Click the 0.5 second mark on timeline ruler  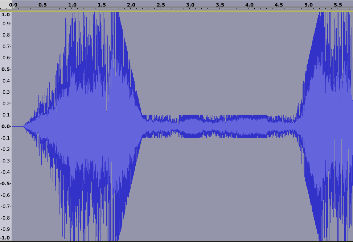pyautogui.click(x=42, y=5)
